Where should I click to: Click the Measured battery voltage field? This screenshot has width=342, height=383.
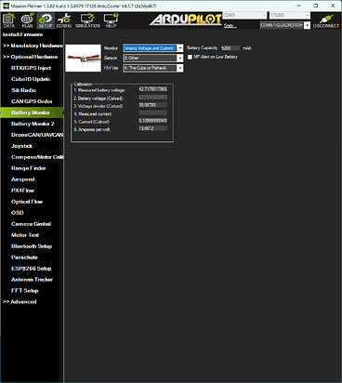point(152,89)
